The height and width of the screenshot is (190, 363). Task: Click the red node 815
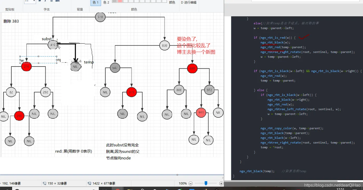click(x=131, y=92)
